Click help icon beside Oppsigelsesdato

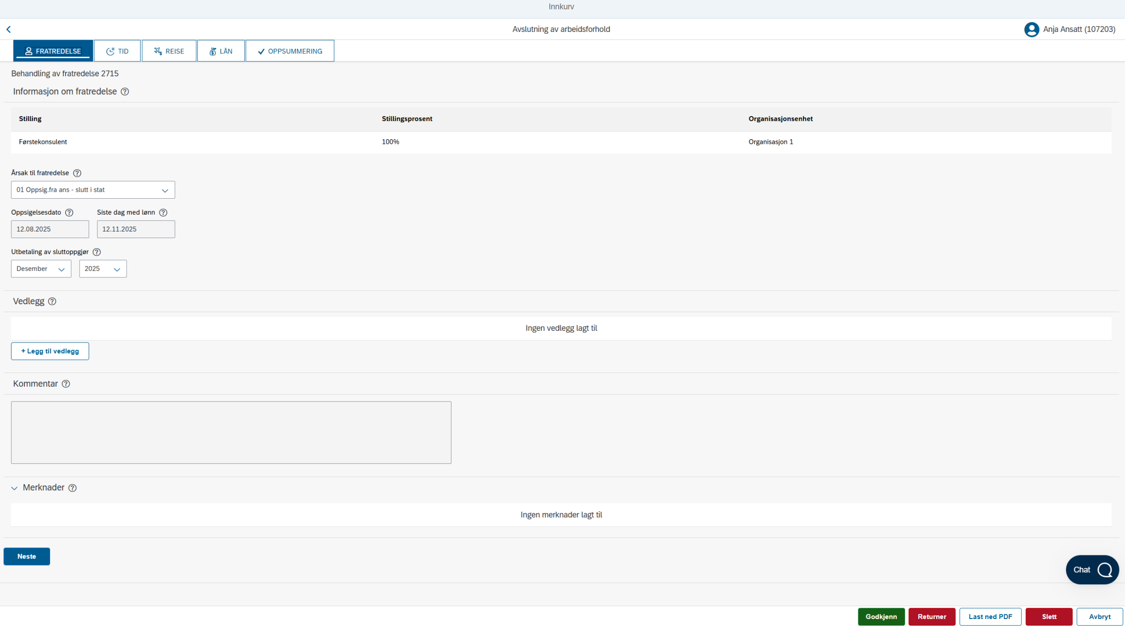(69, 213)
